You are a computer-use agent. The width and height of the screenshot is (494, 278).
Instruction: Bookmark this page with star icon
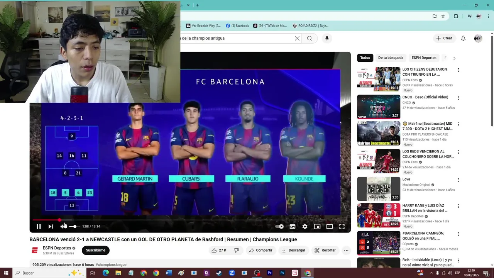(x=443, y=16)
